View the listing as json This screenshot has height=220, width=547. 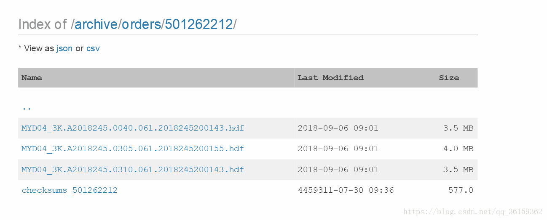pos(64,48)
